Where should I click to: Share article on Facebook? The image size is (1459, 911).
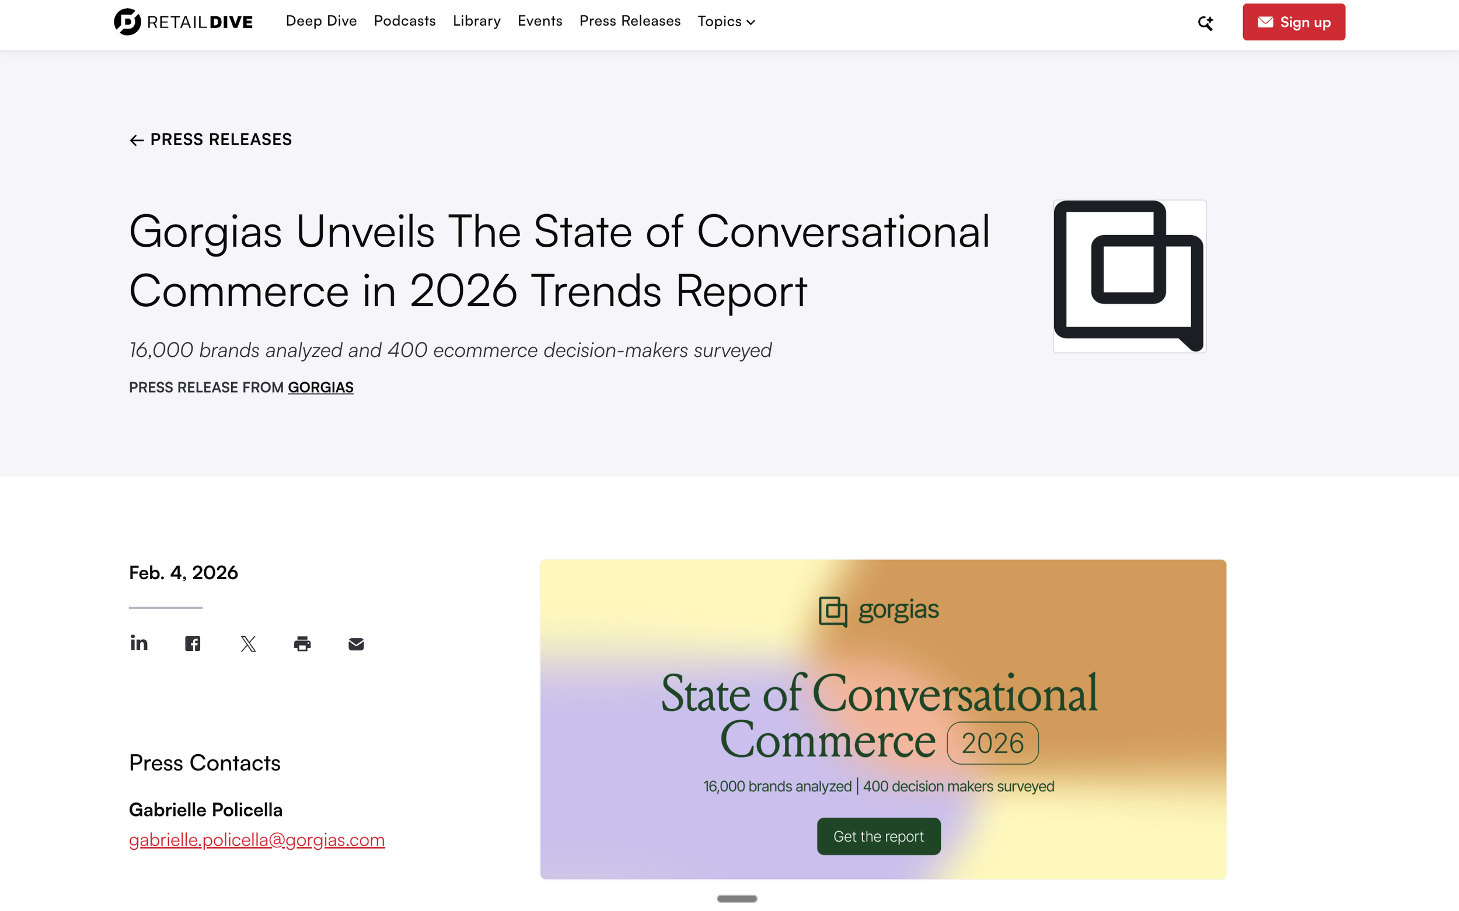(x=193, y=643)
